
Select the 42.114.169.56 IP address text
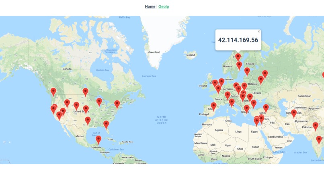(x=238, y=40)
